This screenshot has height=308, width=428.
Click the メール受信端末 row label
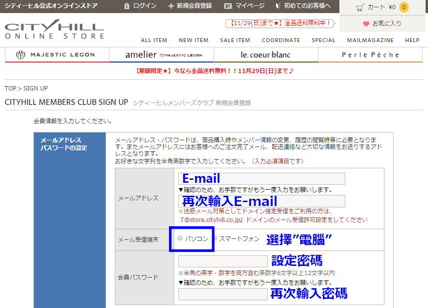click(138, 240)
